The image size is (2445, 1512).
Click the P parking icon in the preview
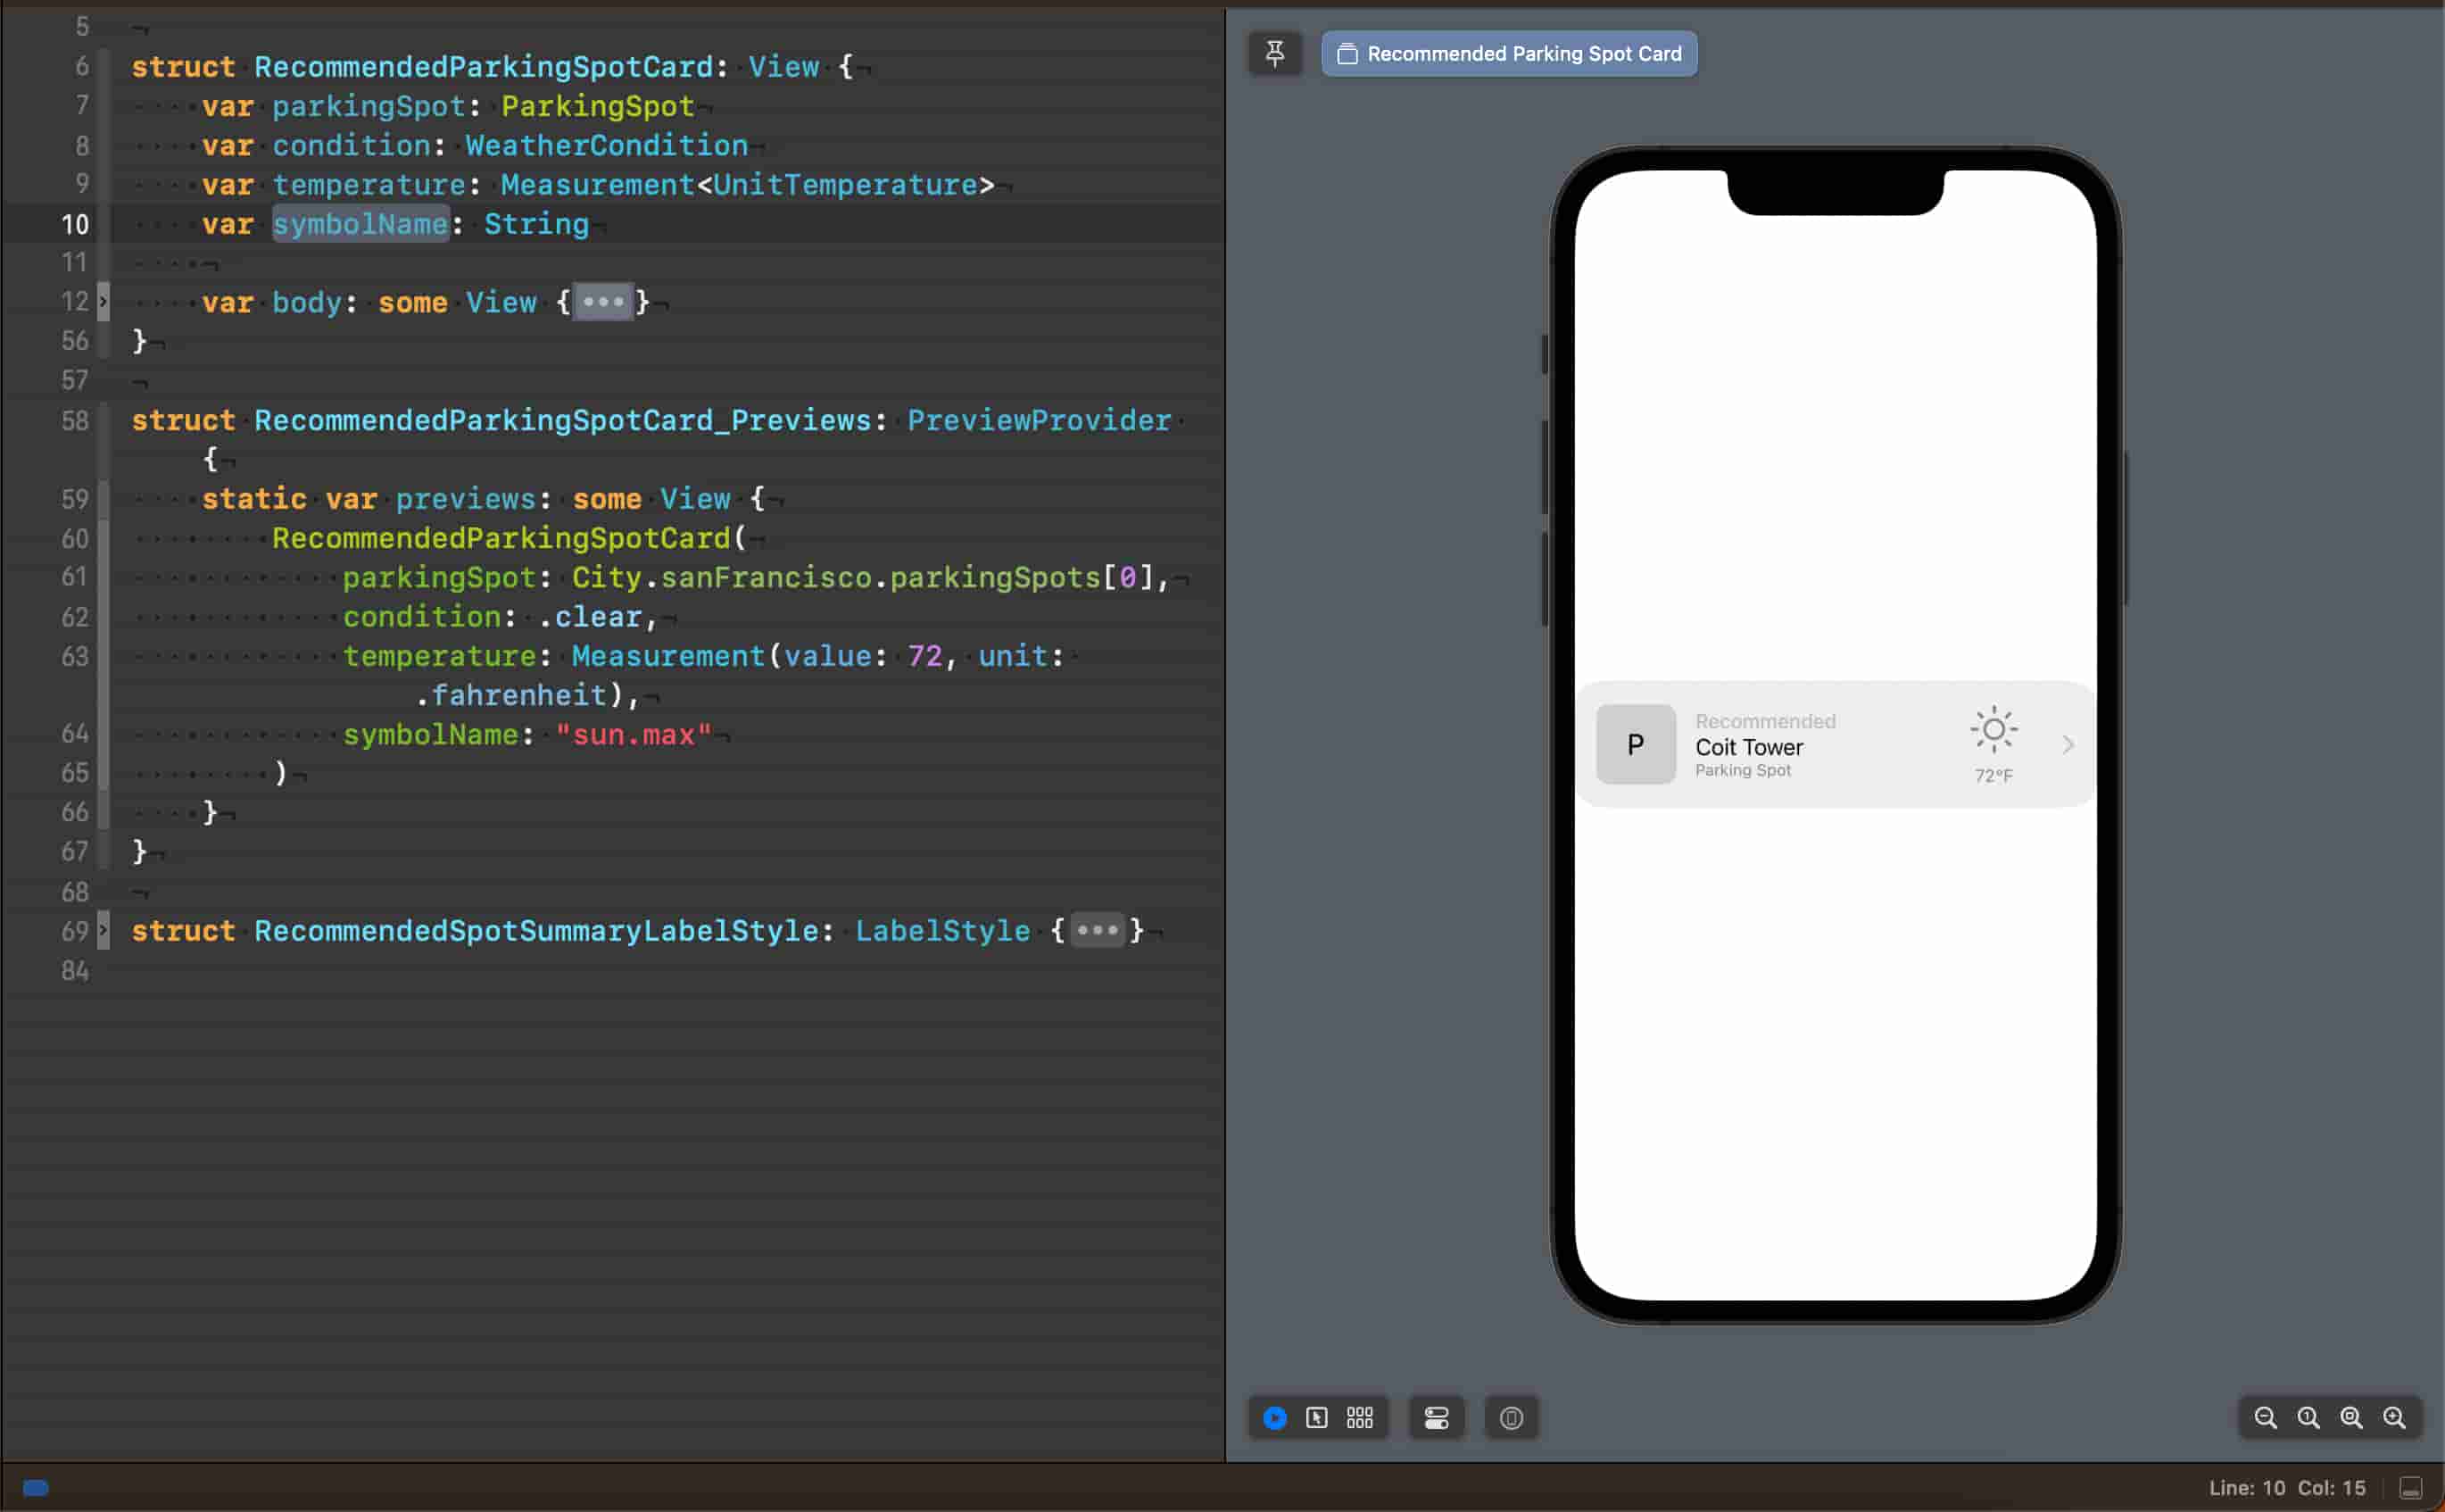(1636, 745)
